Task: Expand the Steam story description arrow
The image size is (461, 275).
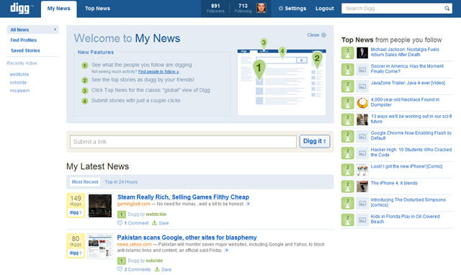Action: (248, 204)
